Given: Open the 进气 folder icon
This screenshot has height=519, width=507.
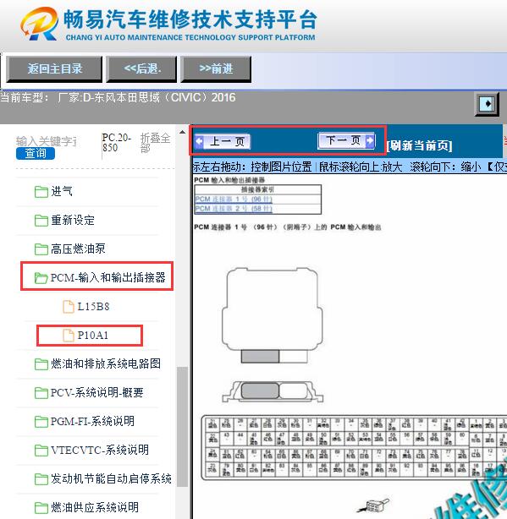Looking at the screenshot, I should [x=41, y=191].
